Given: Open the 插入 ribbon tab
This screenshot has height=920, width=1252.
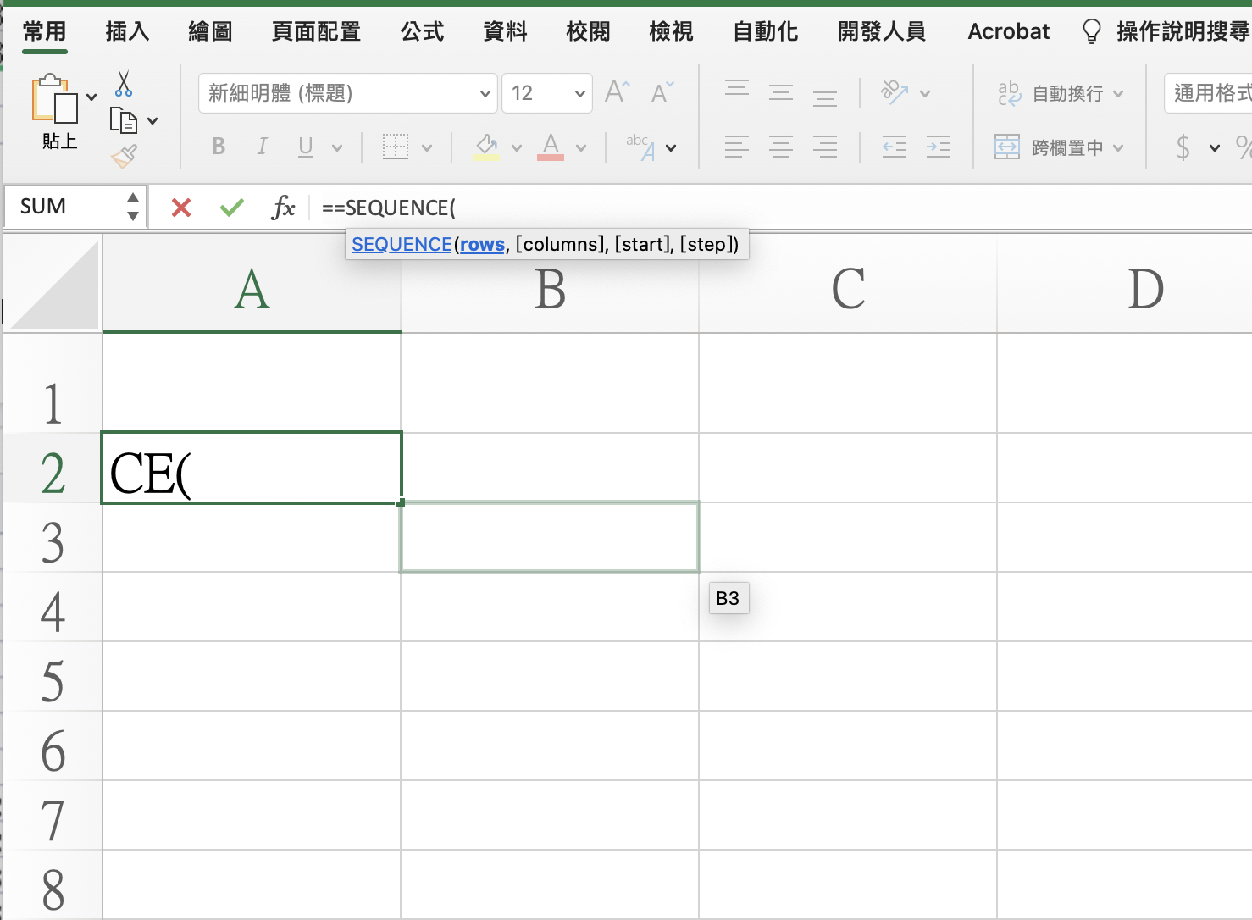Looking at the screenshot, I should pos(127,32).
